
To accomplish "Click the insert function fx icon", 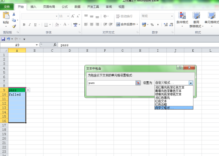I will coord(55,45).
